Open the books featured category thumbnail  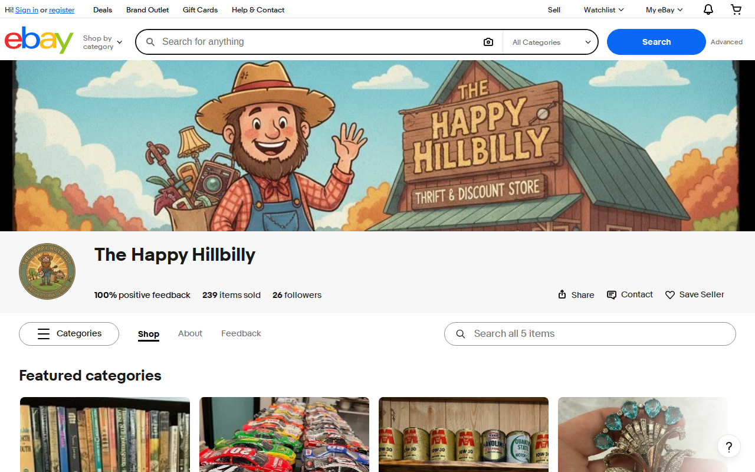point(105,434)
